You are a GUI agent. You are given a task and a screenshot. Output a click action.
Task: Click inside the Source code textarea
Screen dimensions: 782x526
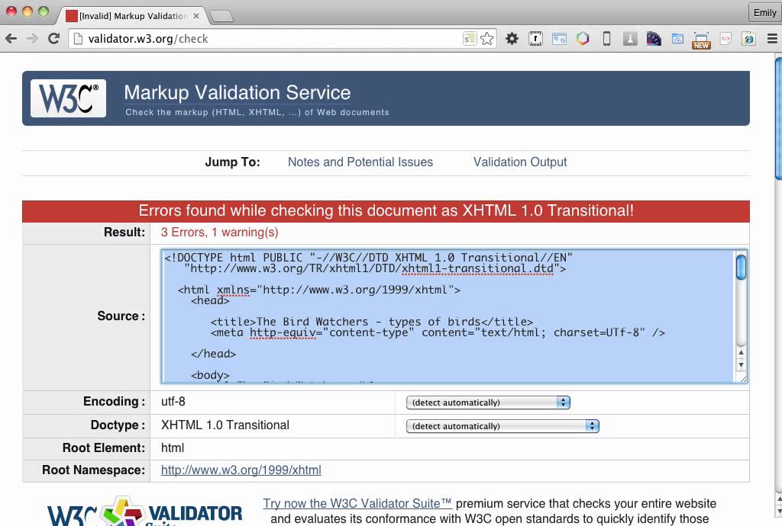click(x=448, y=316)
